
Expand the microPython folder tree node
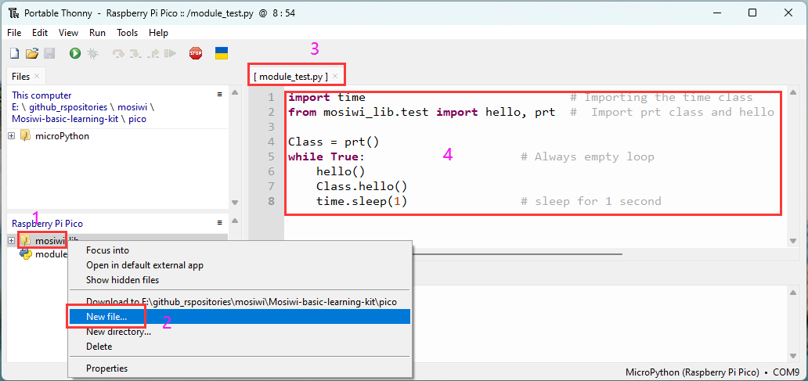[11, 136]
